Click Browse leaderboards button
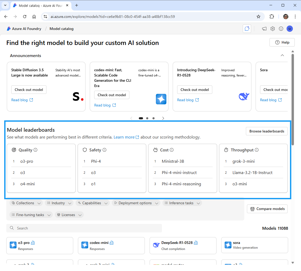301x271 pixels. tap(267, 131)
